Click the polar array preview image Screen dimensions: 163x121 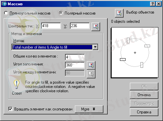click(x=135, y=53)
